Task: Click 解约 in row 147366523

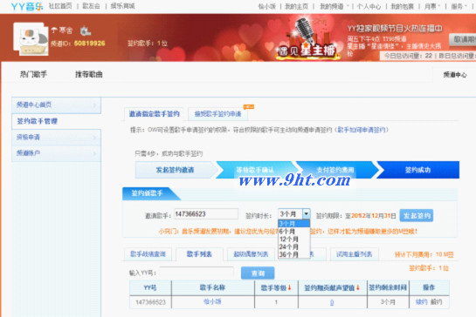Action: click(436, 302)
